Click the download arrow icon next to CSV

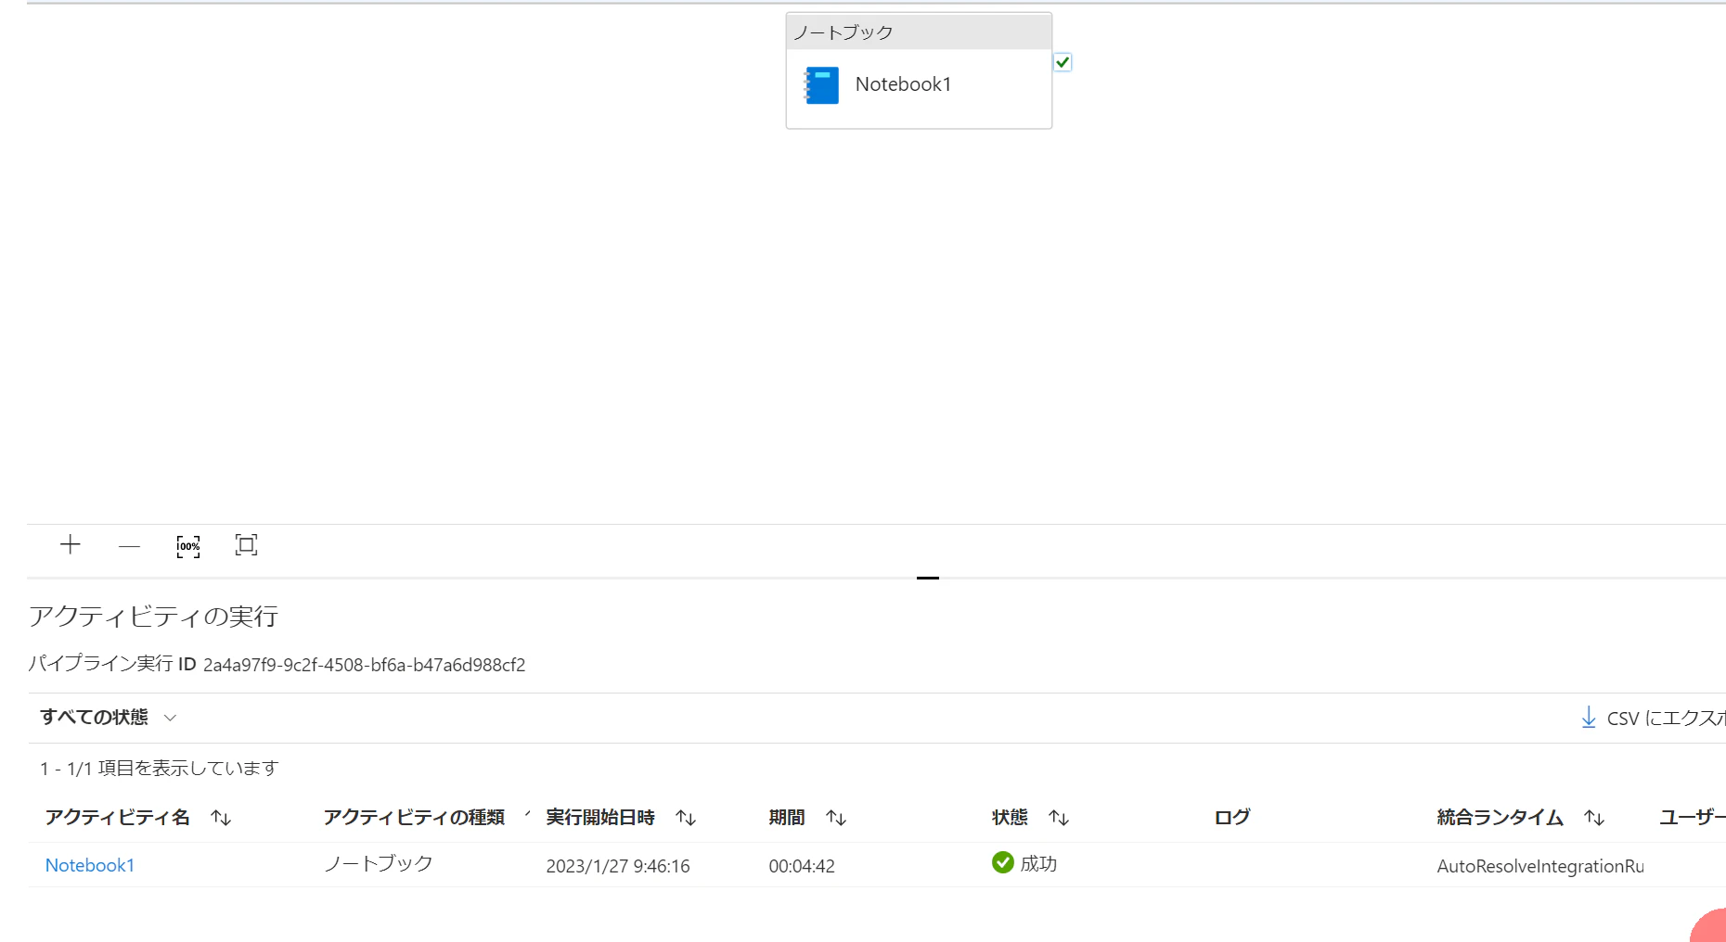pyautogui.click(x=1589, y=718)
